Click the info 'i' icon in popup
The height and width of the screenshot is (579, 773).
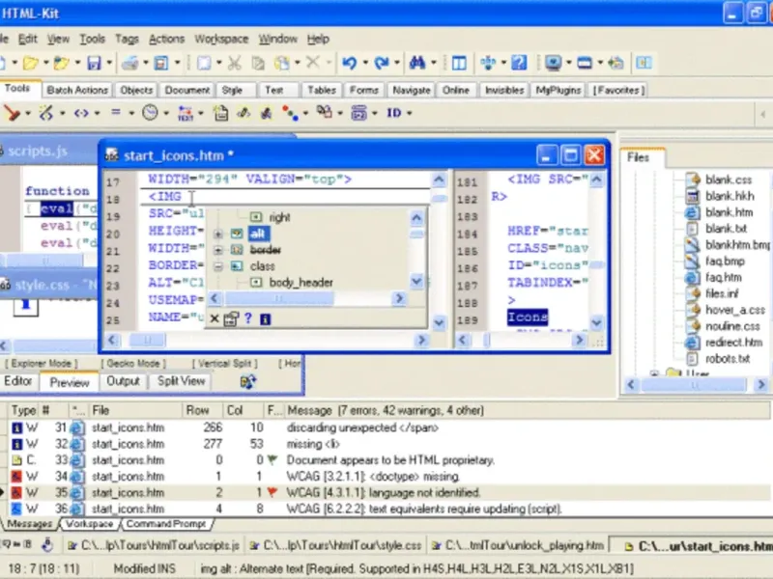pos(265,319)
